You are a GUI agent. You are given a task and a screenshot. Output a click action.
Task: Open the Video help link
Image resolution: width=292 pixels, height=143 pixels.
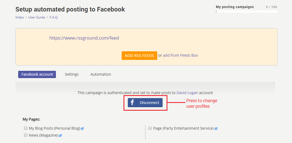point(20,17)
